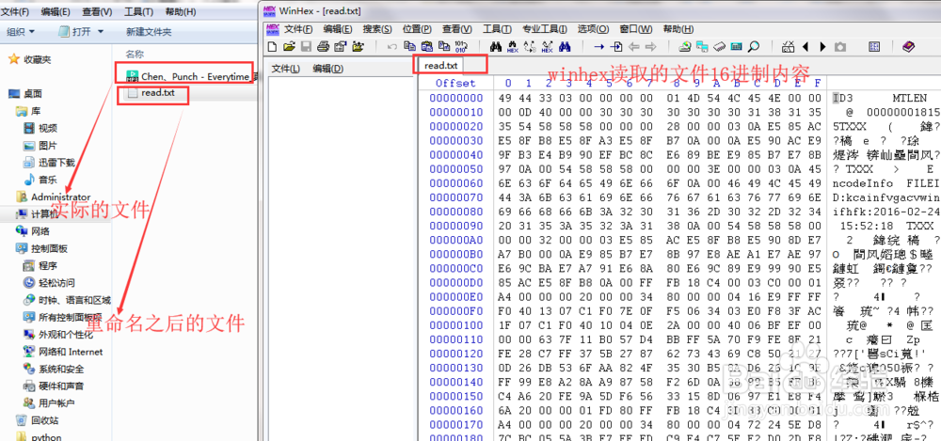The width and height of the screenshot is (941, 441).
Task: Open Explorer 工具(T) menu
Action: coord(138,11)
